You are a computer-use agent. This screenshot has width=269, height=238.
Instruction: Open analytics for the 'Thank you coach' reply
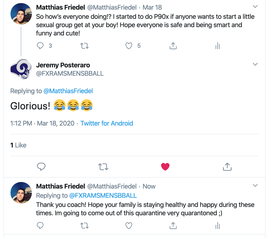(x=217, y=225)
